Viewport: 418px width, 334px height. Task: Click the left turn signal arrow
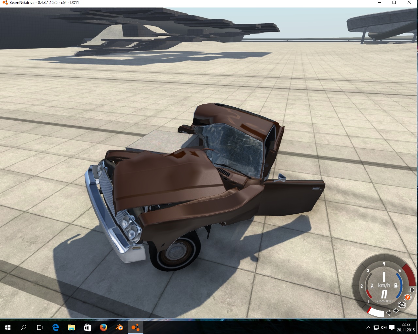389,313
